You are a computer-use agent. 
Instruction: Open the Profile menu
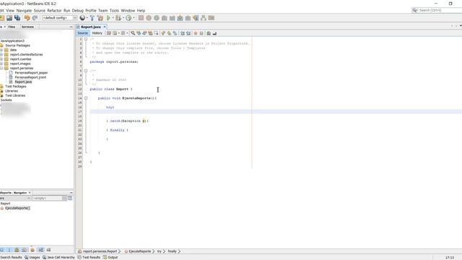pos(91,10)
